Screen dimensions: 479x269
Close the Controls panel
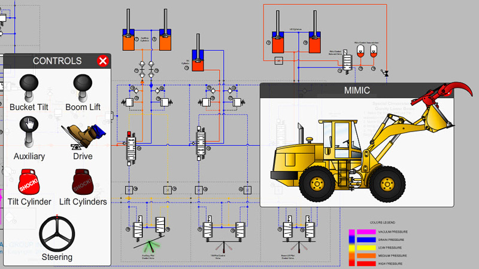pos(103,61)
